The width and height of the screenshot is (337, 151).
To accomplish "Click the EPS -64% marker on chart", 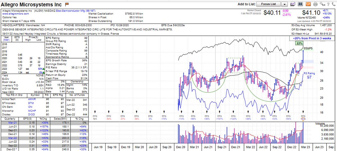I will point(108,117).
